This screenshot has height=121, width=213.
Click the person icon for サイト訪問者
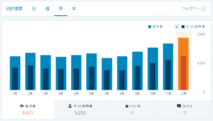(70, 106)
